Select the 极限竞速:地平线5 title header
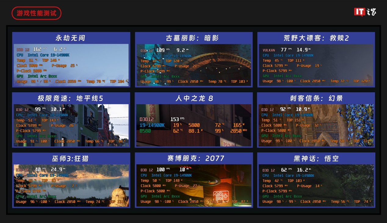 coord(71,98)
